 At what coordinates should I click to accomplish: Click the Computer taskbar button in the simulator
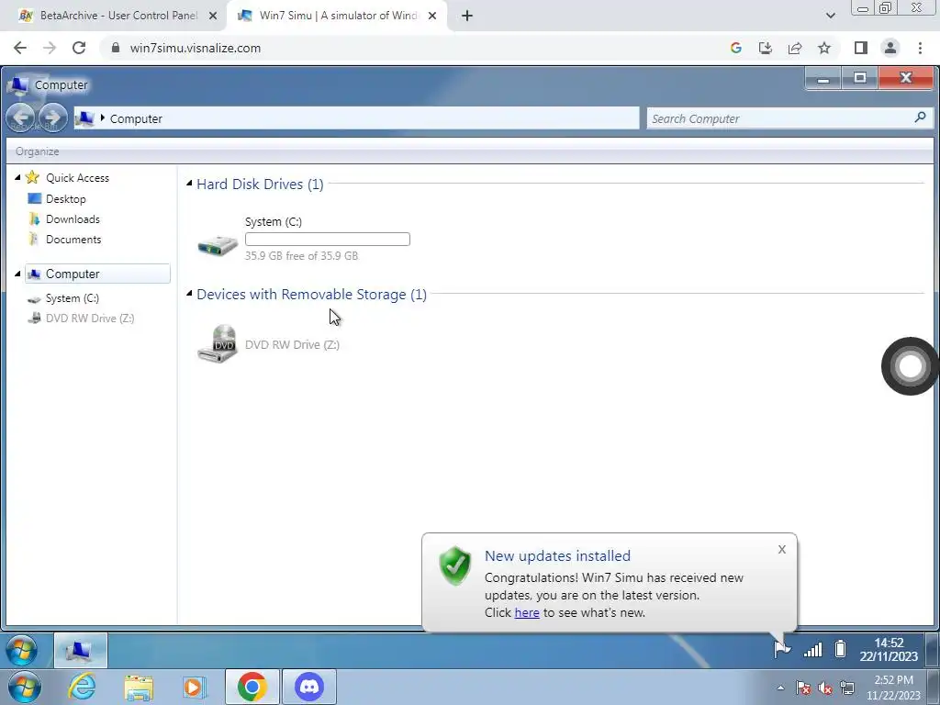coord(81,650)
